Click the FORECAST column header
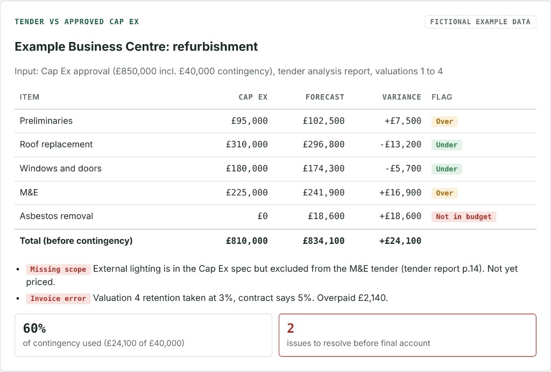551x372 pixels. [324, 97]
